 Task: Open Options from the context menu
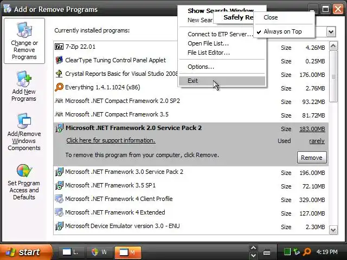click(201, 67)
